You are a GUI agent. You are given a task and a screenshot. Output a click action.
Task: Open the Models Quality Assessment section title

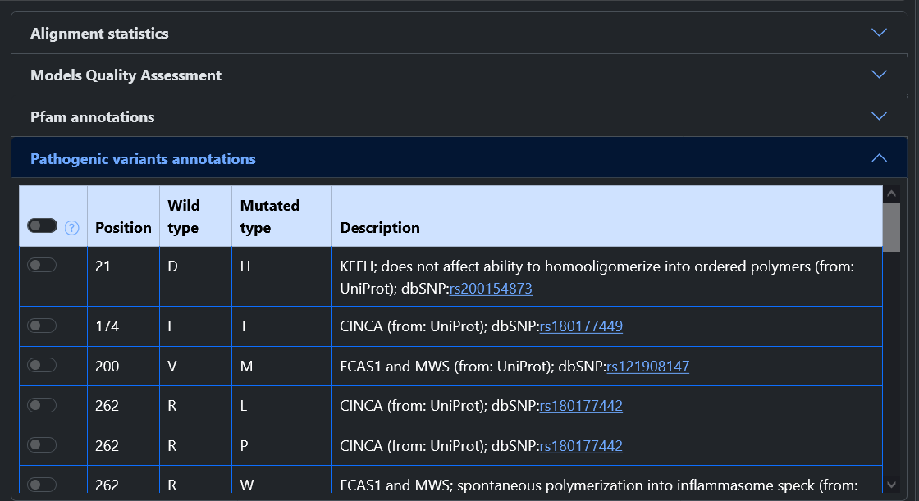[126, 75]
